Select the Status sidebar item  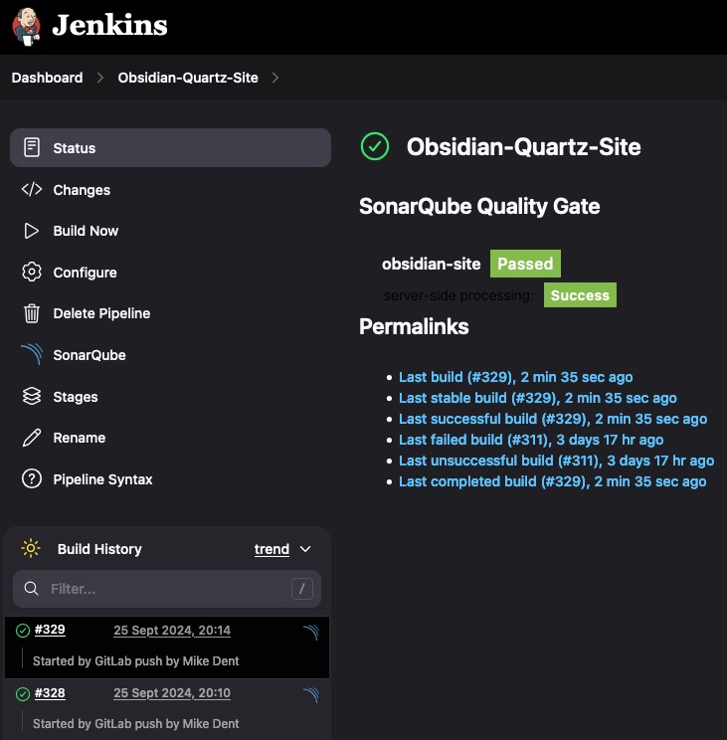[x=170, y=148]
